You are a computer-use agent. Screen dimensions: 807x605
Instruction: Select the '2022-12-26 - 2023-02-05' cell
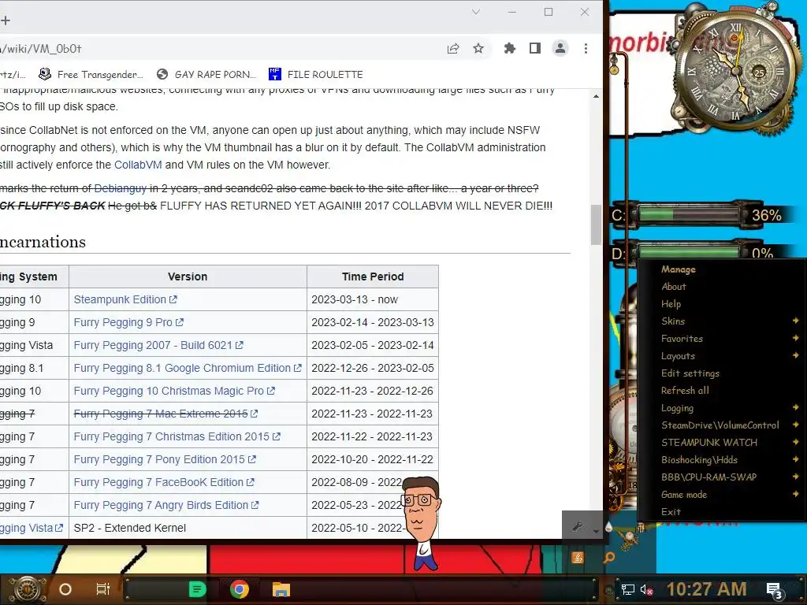pos(373,369)
